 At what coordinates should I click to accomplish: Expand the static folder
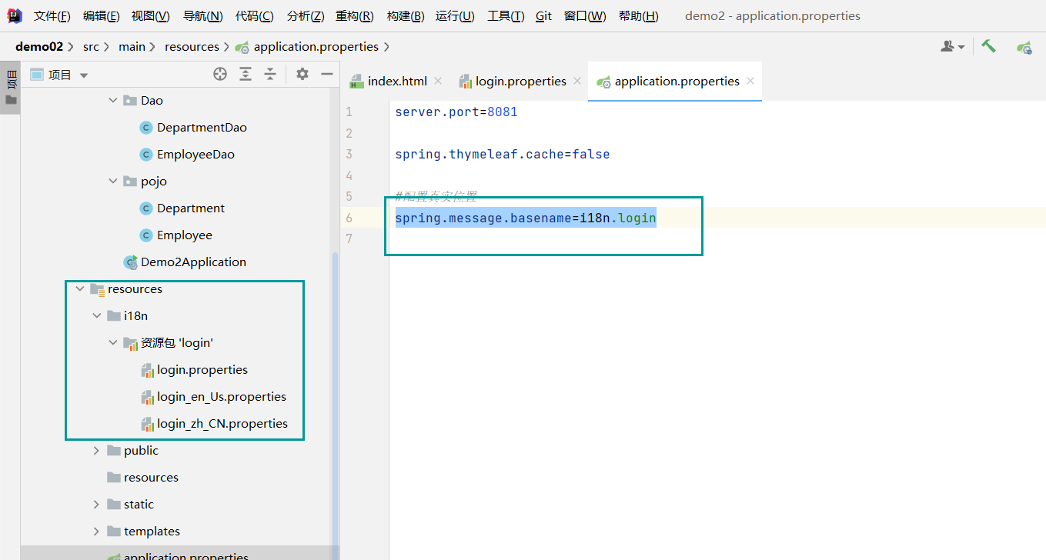[96, 505]
